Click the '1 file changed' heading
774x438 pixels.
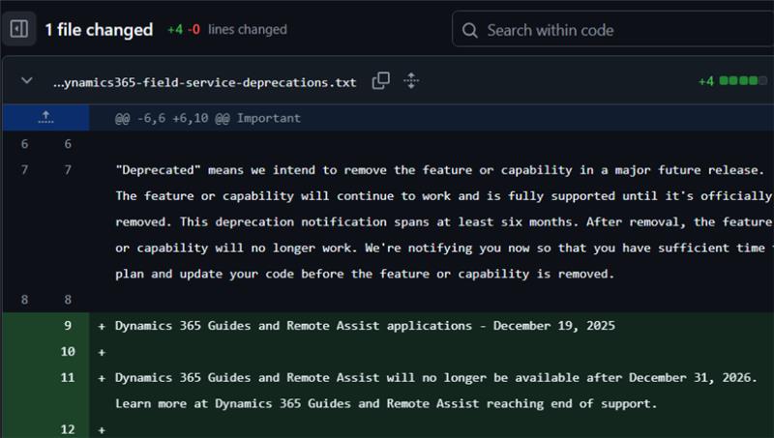[x=99, y=30]
